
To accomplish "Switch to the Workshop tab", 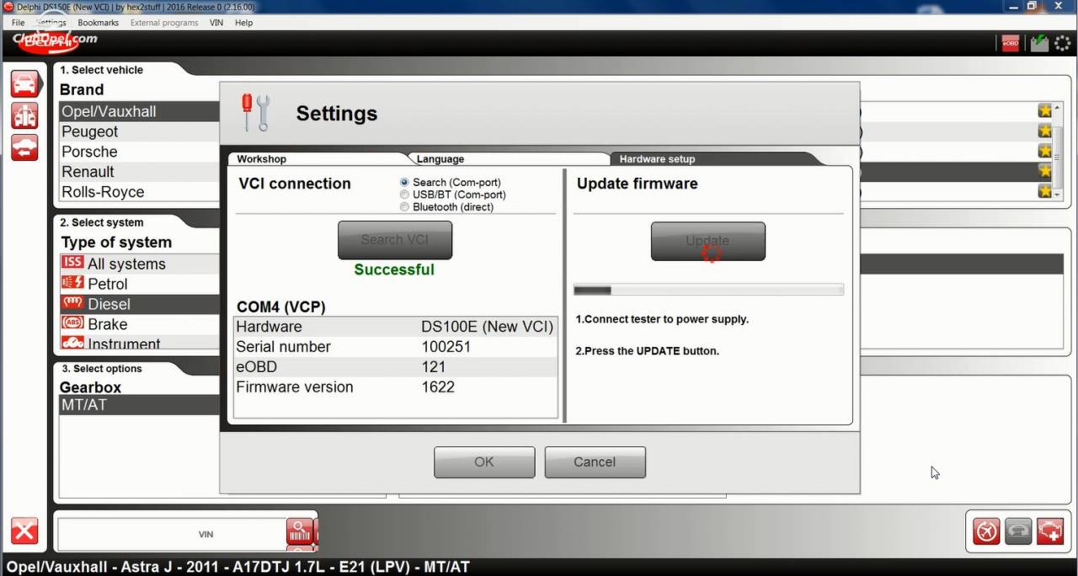I will (x=317, y=158).
